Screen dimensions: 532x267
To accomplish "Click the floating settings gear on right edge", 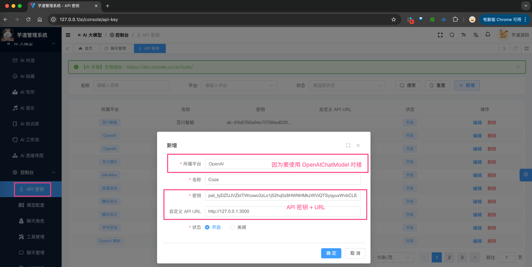I will click(526, 175).
